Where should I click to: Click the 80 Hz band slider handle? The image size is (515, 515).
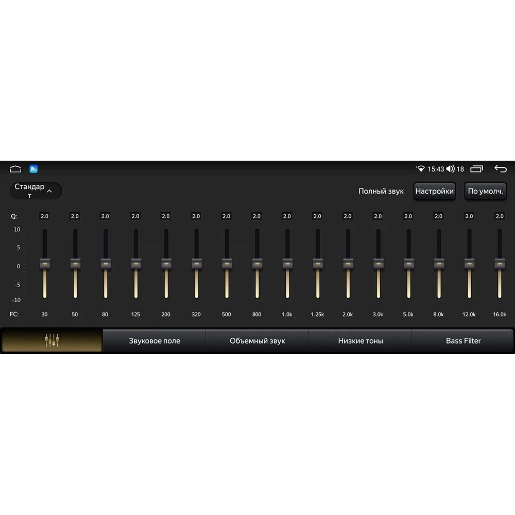click(x=106, y=264)
